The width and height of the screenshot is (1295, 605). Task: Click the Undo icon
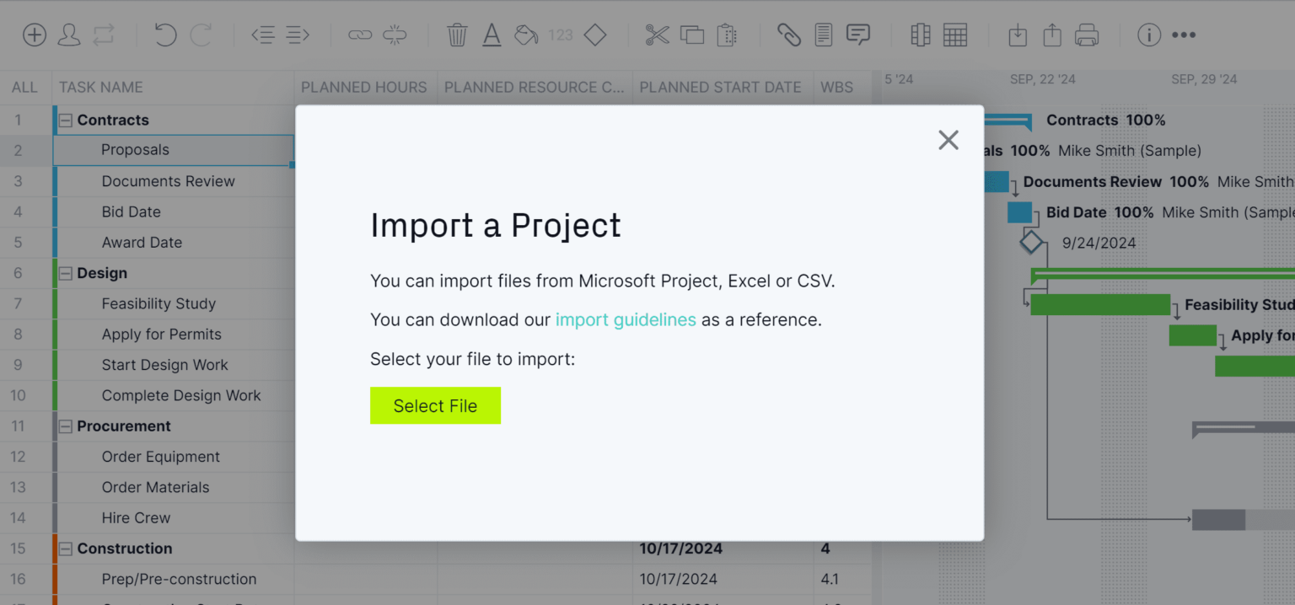pos(165,35)
